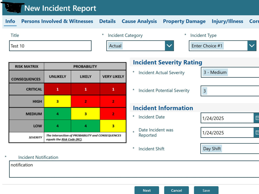The width and height of the screenshot is (259, 194).
Task: Open the Incident Category dropdown arrow
Action: tap(169, 46)
